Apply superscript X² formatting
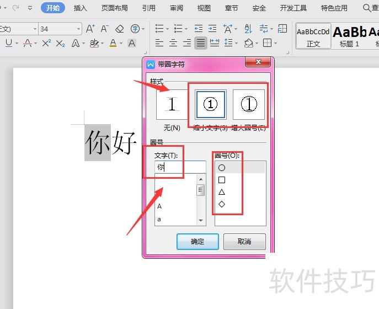This screenshot has height=309, width=379. (46, 43)
